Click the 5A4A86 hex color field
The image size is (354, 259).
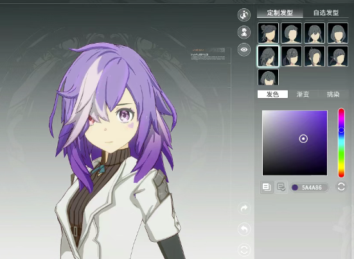pyautogui.click(x=309, y=187)
